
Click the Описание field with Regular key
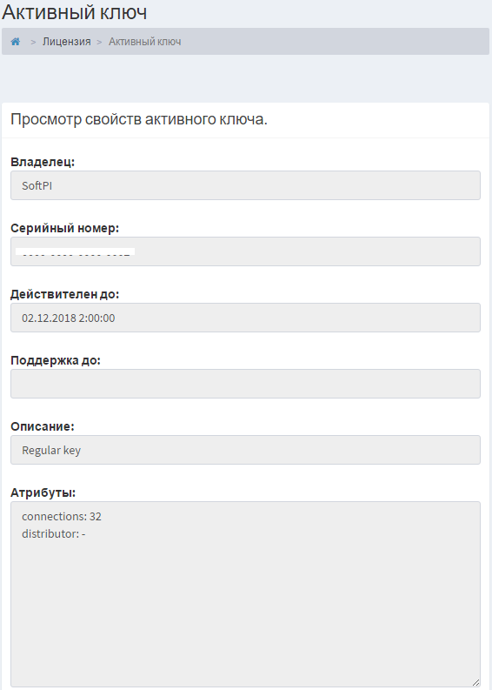click(245, 450)
